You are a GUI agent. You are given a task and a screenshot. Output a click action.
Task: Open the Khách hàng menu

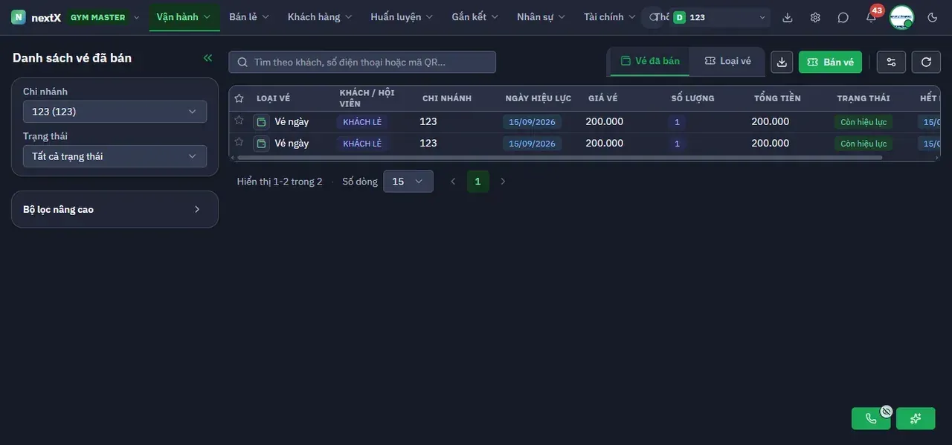[x=320, y=17]
